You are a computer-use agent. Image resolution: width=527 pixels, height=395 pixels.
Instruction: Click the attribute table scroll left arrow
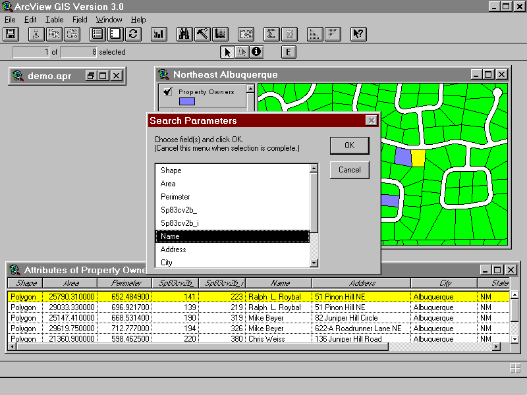click(12, 347)
